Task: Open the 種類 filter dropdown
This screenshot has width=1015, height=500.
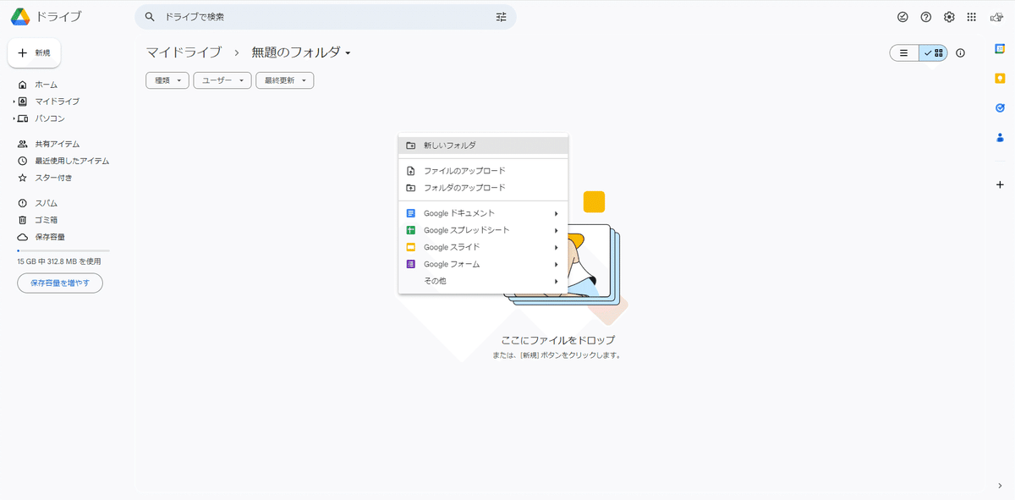Action: pyautogui.click(x=167, y=80)
